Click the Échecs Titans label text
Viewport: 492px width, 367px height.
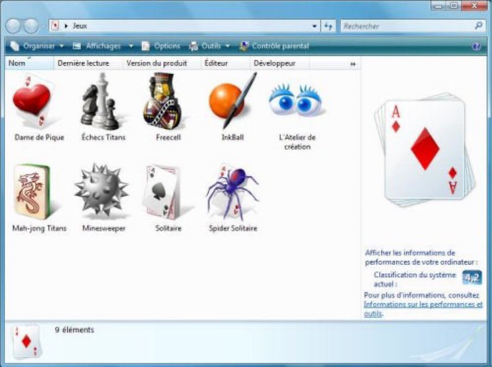pyautogui.click(x=103, y=137)
